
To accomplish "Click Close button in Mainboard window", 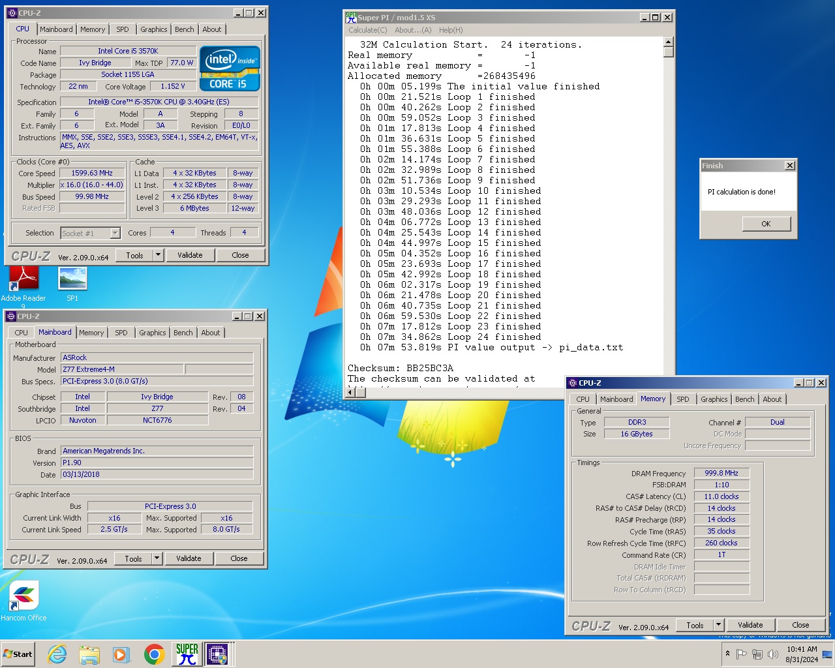I will pos(239,558).
